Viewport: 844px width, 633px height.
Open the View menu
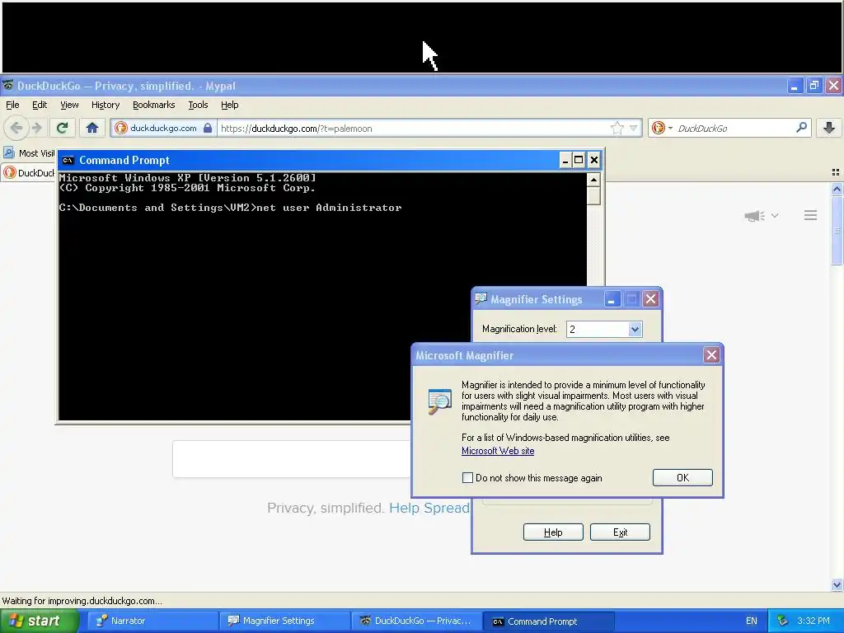69,105
